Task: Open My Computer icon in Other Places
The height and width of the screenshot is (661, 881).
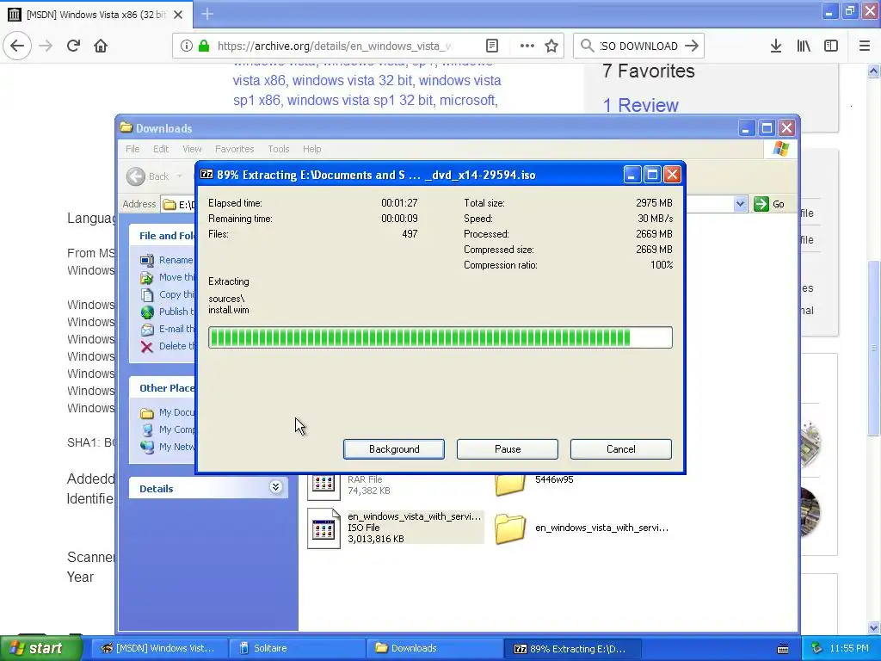Action: [x=146, y=429]
